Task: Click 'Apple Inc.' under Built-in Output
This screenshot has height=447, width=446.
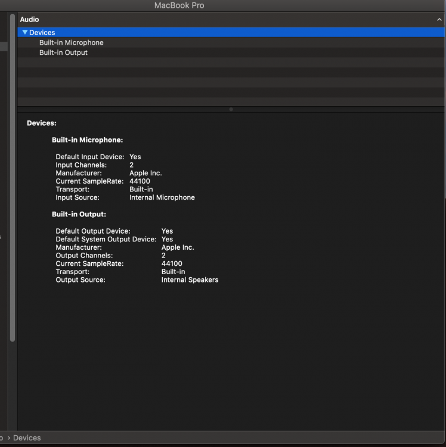Action: [178, 247]
